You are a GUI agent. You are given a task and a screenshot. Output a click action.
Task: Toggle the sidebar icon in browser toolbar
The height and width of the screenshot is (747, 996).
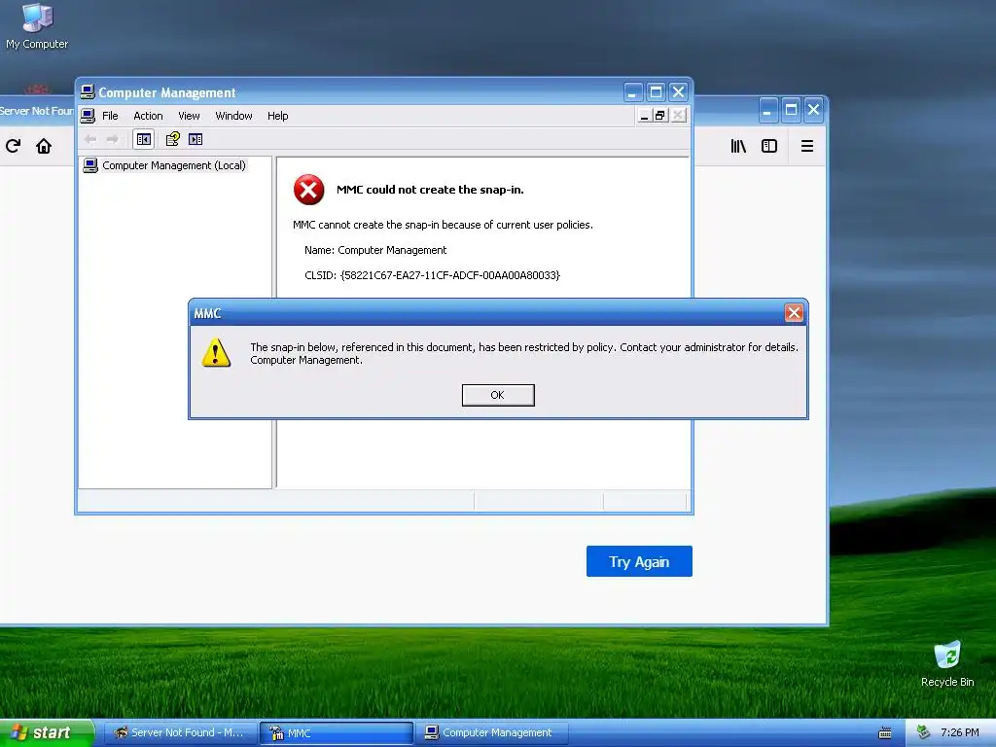pos(769,146)
